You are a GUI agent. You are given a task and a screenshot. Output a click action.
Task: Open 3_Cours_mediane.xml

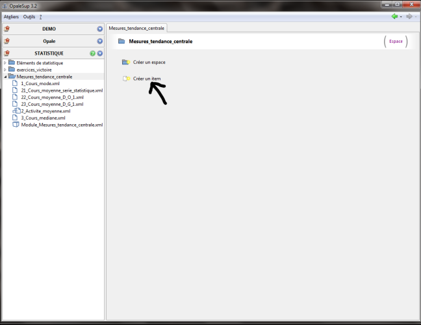click(x=43, y=118)
